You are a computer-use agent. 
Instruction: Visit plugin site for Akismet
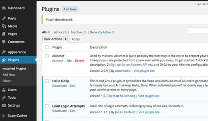pos(144,71)
